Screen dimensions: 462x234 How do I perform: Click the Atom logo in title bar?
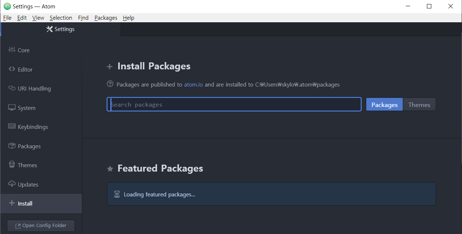click(7, 6)
